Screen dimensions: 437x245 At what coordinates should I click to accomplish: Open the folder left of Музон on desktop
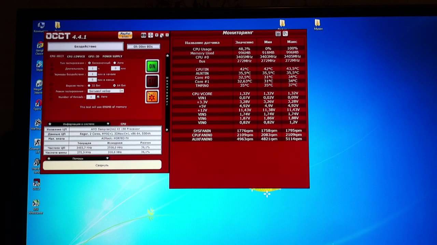283,25
